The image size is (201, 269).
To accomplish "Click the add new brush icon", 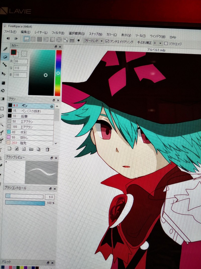I will click(10, 149).
